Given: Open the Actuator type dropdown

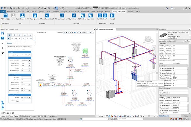Looking at the screenshot, I should (x=30, y=55).
